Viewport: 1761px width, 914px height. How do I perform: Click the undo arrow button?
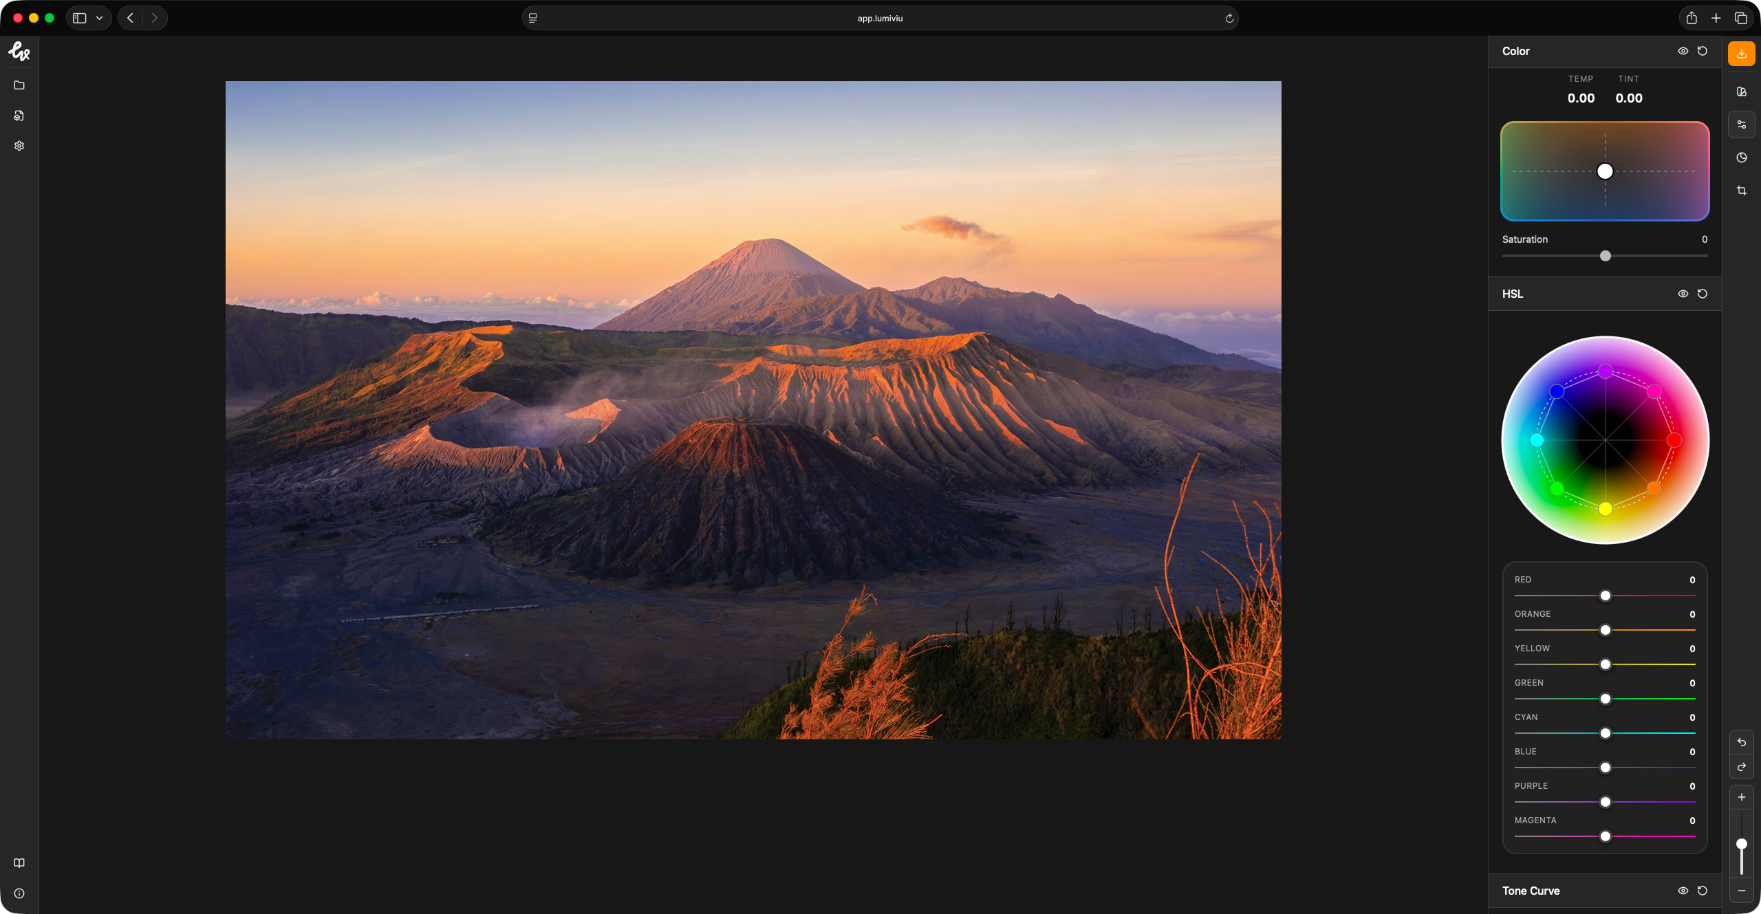point(1741,742)
